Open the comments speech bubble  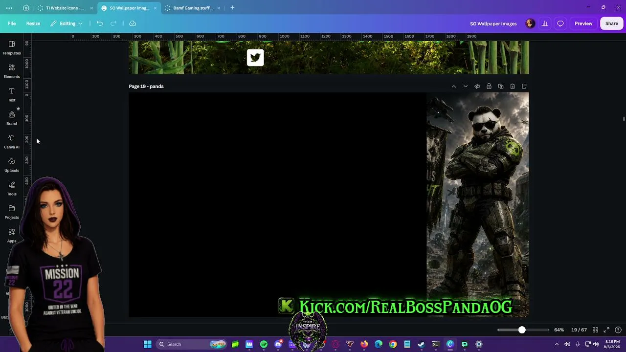click(x=560, y=23)
